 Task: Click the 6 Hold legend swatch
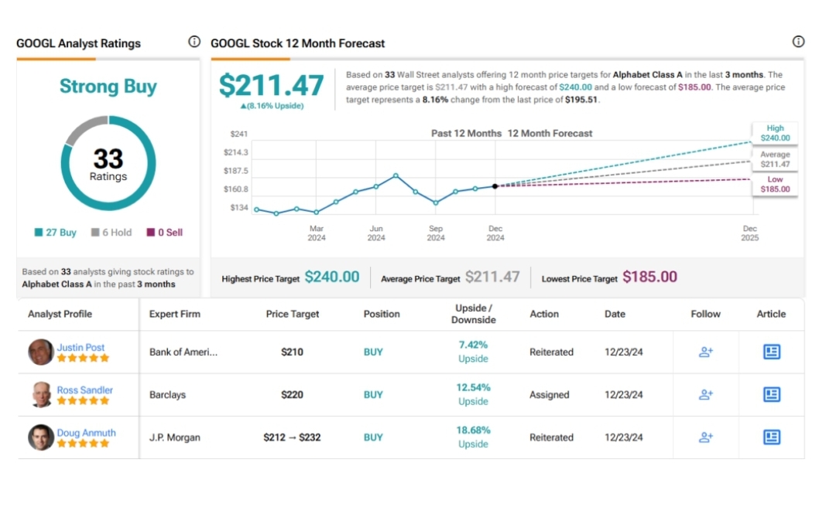coord(95,233)
